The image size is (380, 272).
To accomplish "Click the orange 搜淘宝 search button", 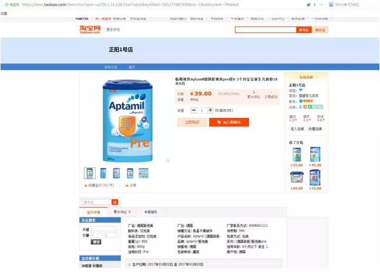I will (x=304, y=30).
